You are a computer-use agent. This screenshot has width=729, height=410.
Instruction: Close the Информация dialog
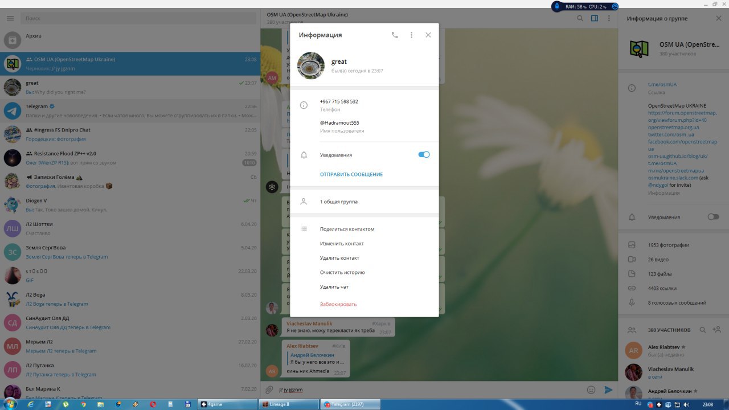(428, 35)
